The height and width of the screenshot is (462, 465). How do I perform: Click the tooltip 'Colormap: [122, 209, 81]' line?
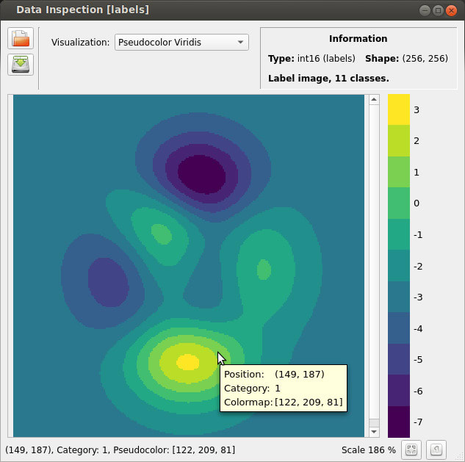tap(284, 402)
